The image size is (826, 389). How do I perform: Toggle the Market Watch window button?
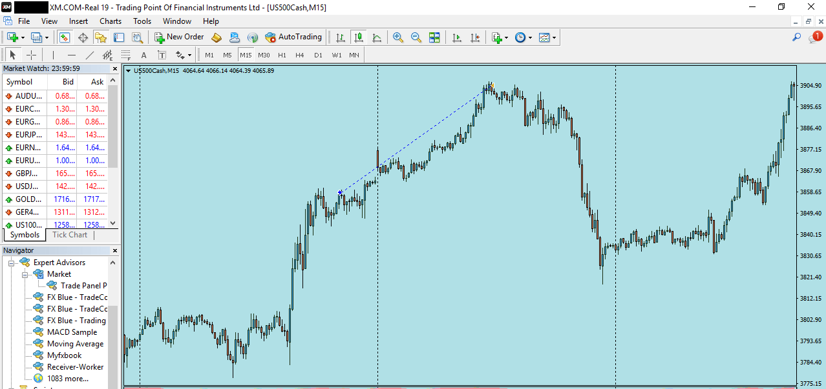(64, 37)
